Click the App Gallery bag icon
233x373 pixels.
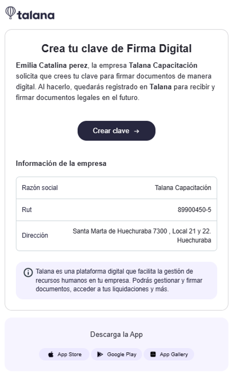pos(153,354)
